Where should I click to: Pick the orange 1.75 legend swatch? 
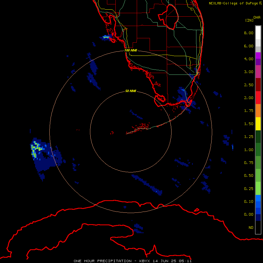[258, 110]
